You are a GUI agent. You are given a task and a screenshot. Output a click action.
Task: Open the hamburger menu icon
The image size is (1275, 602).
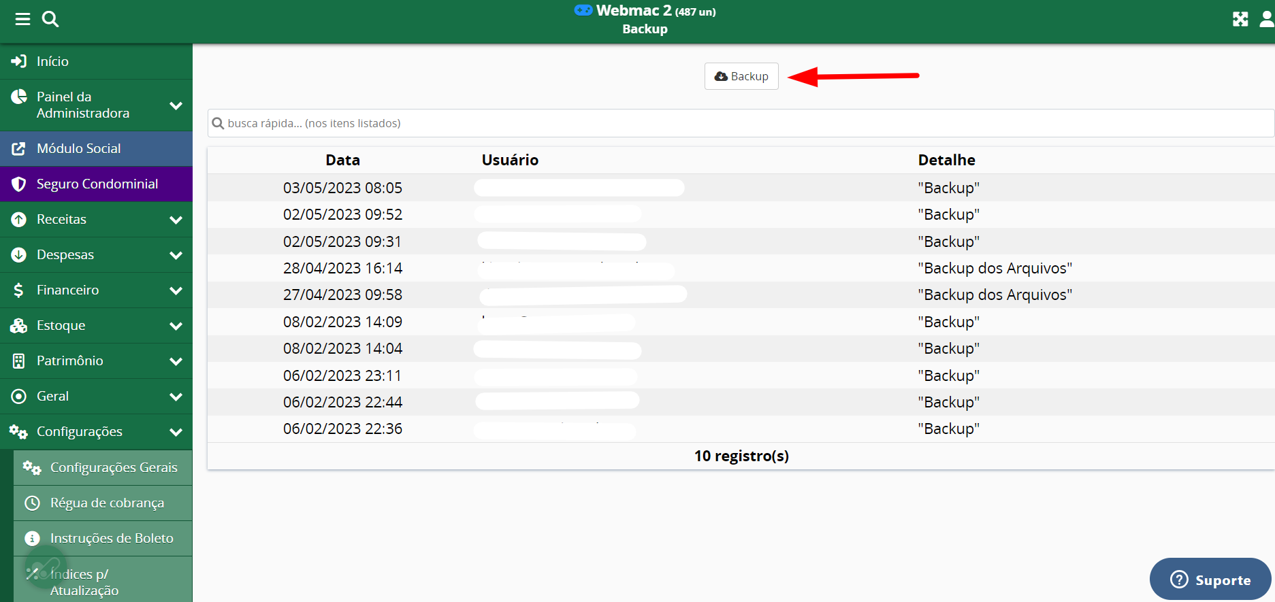22,19
